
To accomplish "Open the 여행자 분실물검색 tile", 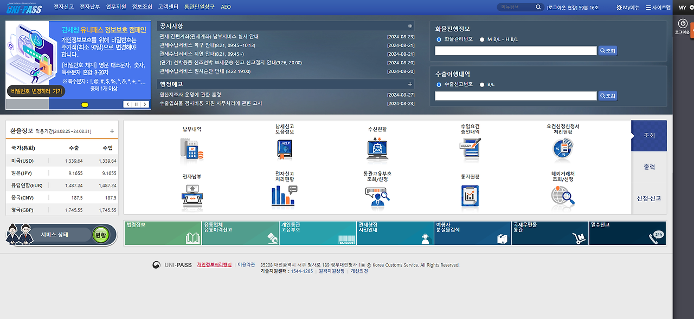I will coord(472,233).
